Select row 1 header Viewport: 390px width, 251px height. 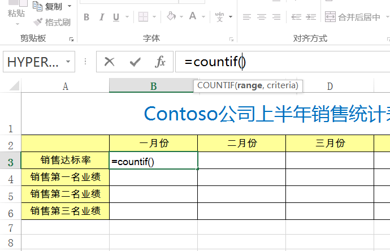click(10, 114)
